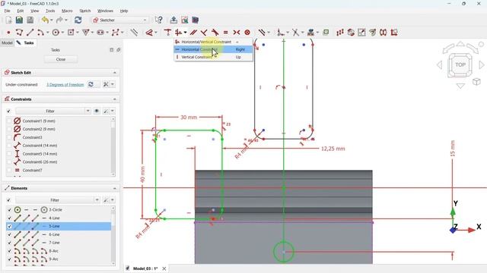Select the Polyline tool

pos(19,33)
